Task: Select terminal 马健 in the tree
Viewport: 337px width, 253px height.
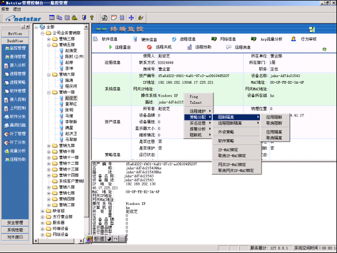Action: click(69, 116)
